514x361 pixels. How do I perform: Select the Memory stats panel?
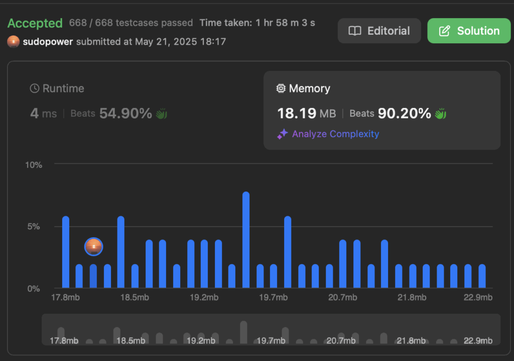[382, 111]
